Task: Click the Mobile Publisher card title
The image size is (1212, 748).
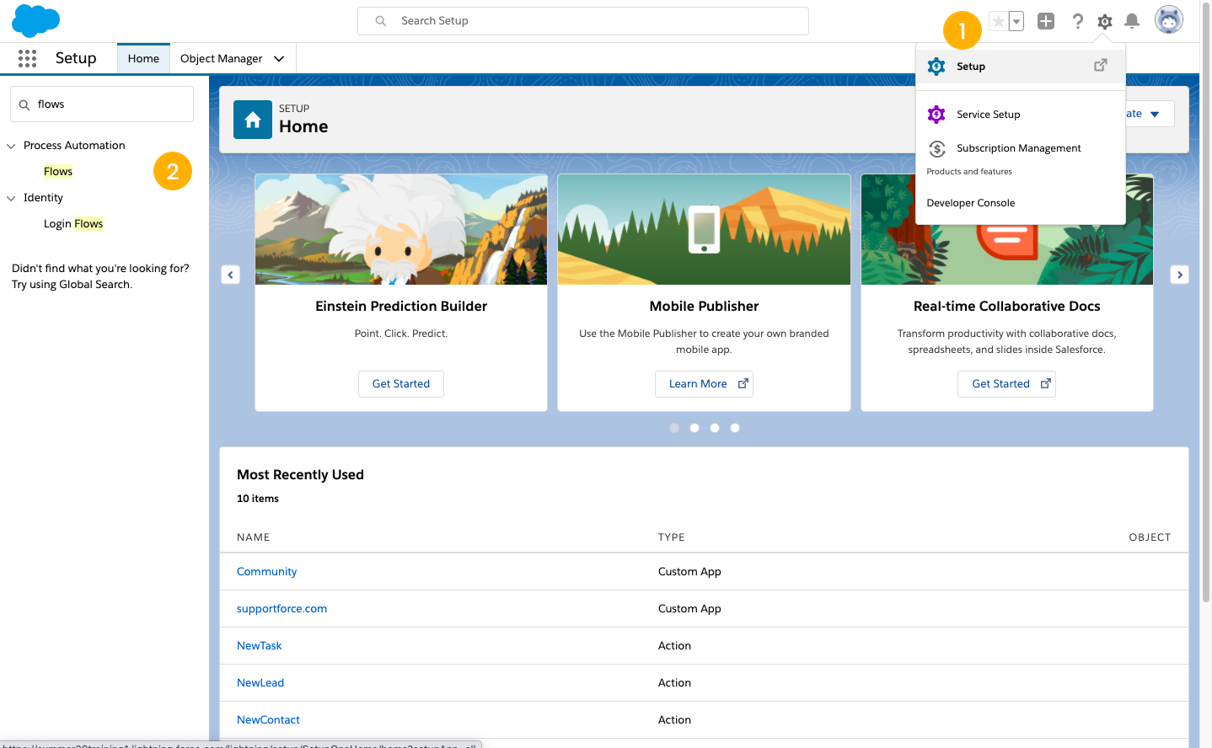Action: point(704,307)
